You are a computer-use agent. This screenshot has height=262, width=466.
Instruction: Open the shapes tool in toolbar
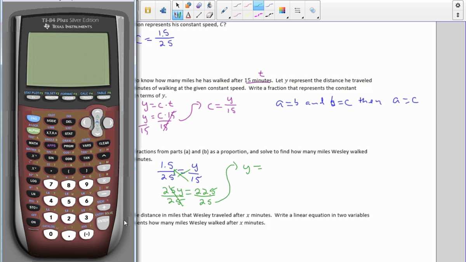click(x=188, y=5)
